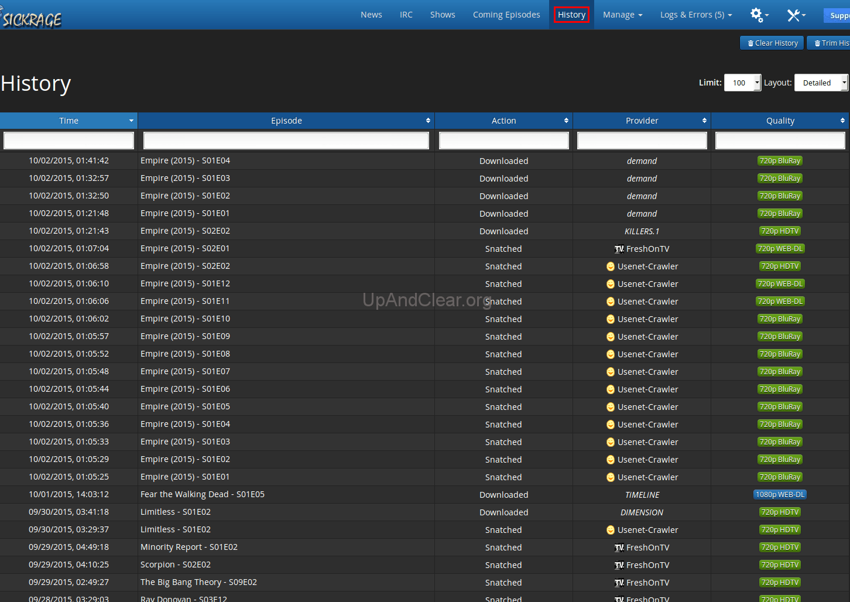
Task: Click Usenet-Crawler icon for Empire S01E11
Action: [x=611, y=302]
